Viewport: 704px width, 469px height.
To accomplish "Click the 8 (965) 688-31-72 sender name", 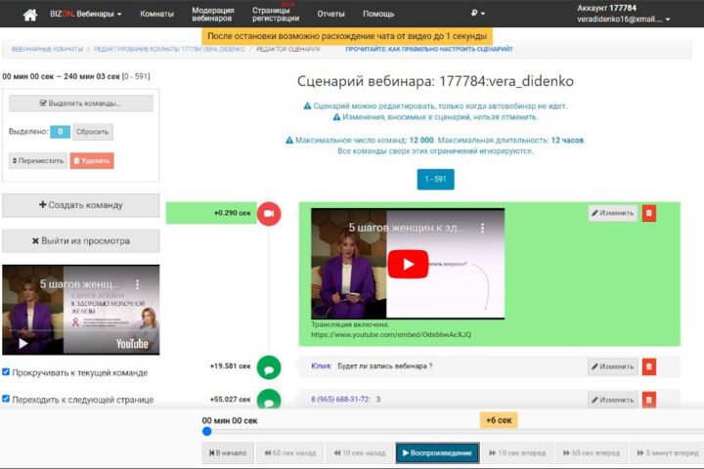I will pos(340,400).
